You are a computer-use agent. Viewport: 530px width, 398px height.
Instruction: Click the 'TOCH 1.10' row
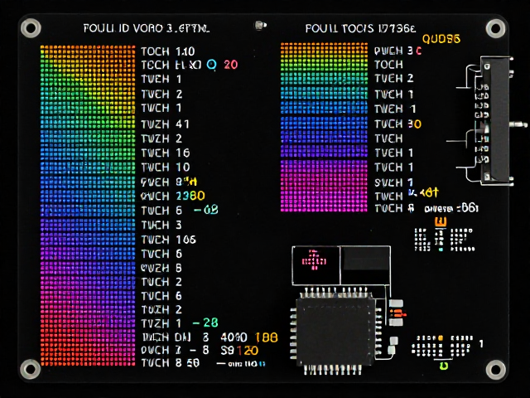point(167,51)
